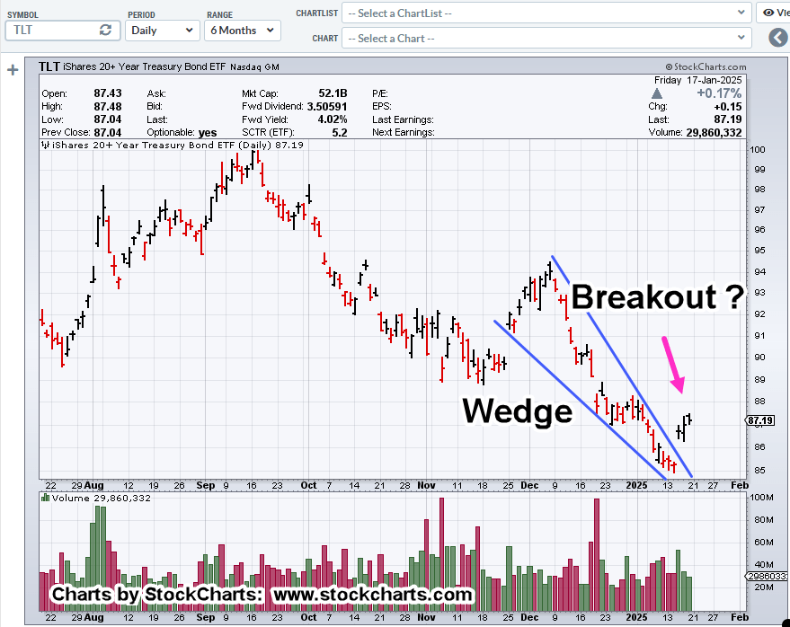Click the refresh icon in the Symbol field
The width and height of the screenshot is (790, 627).
(105, 30)
